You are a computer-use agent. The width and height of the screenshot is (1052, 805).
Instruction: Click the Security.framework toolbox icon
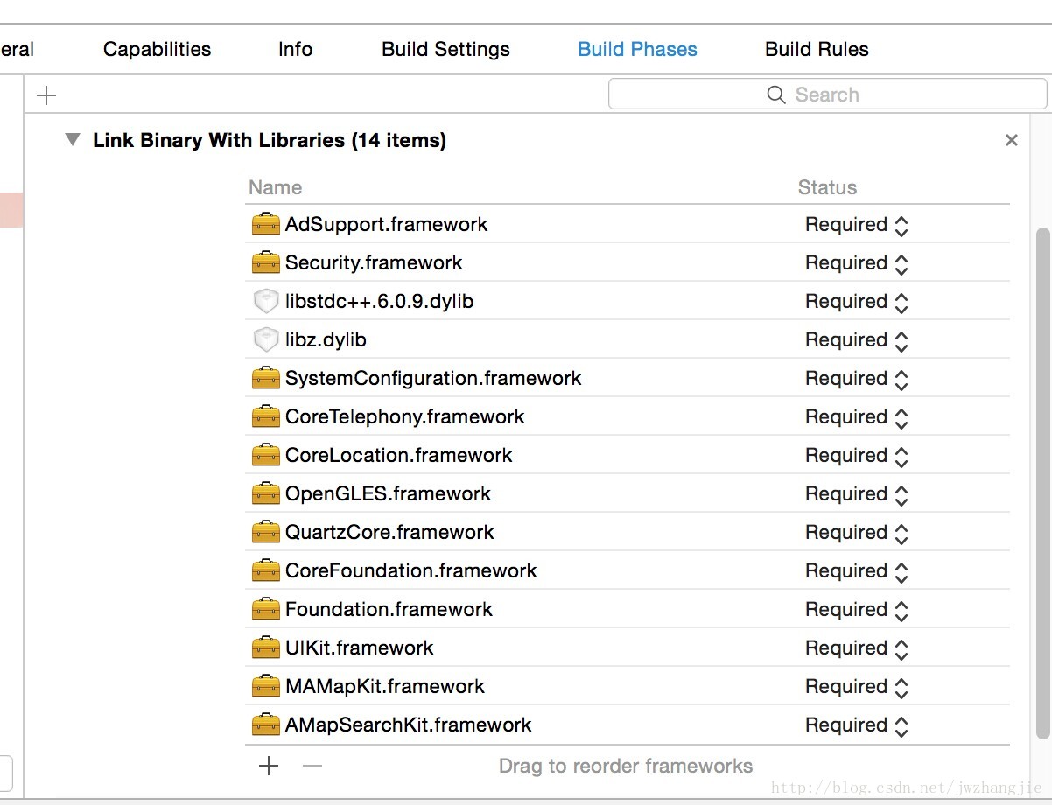click(x=265, y=263)
